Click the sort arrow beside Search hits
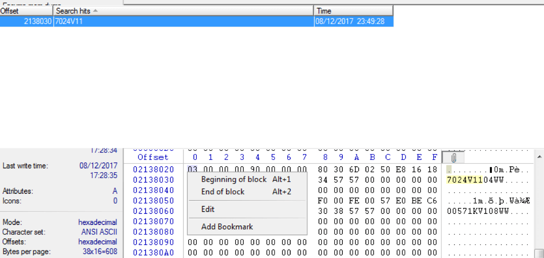The height and width of the screenshot is (258, 544). (x=95, y=11)
